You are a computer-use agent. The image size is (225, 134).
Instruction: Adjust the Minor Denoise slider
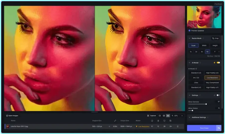coord(206,104)
